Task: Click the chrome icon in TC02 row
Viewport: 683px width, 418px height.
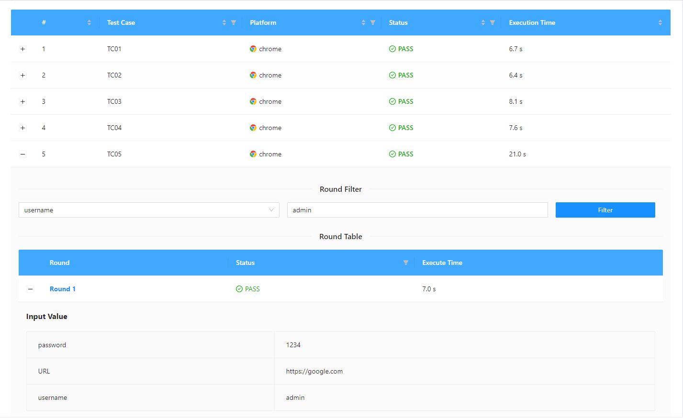Action: click(253, 75)
